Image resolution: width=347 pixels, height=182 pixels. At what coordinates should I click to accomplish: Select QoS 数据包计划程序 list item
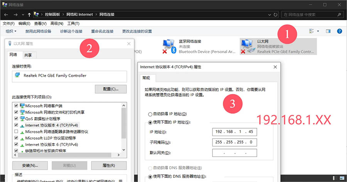43,119
